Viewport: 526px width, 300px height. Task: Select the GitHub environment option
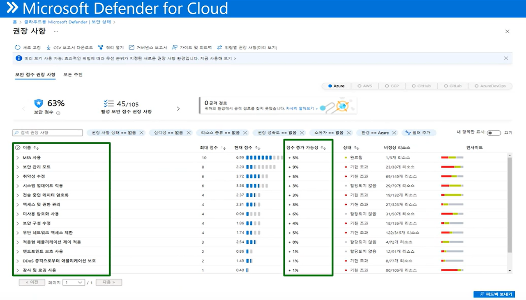coord(421,86)
